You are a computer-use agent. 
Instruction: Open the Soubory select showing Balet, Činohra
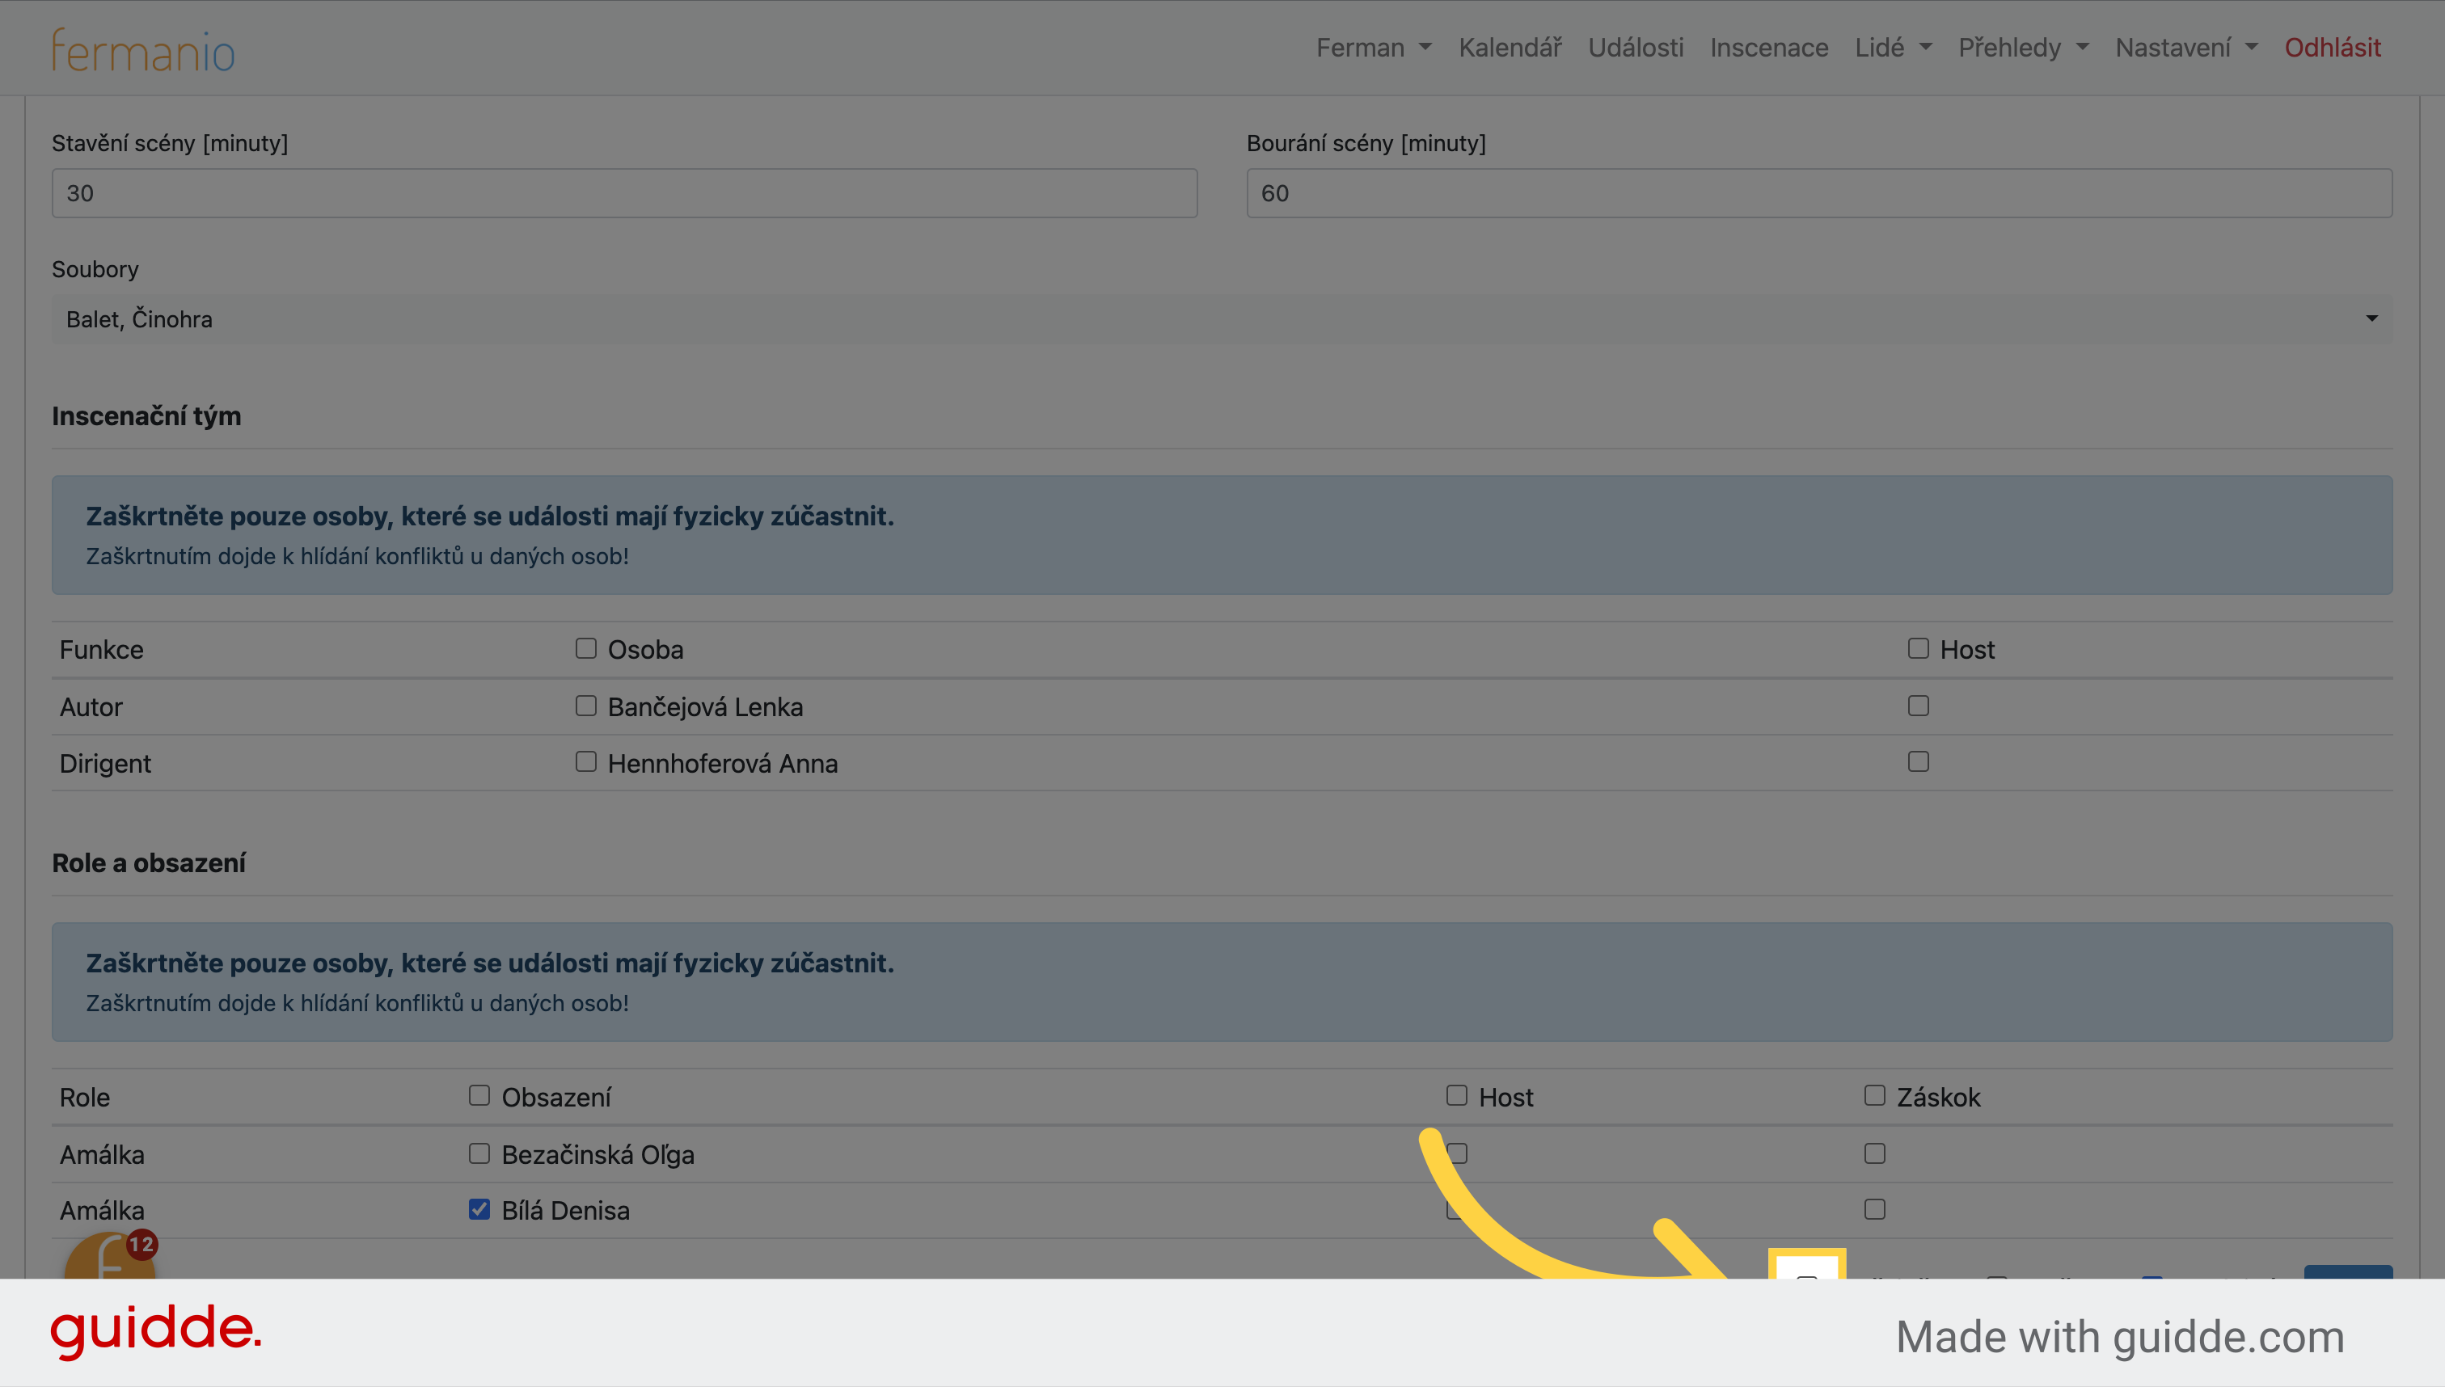pos(1222,319)
